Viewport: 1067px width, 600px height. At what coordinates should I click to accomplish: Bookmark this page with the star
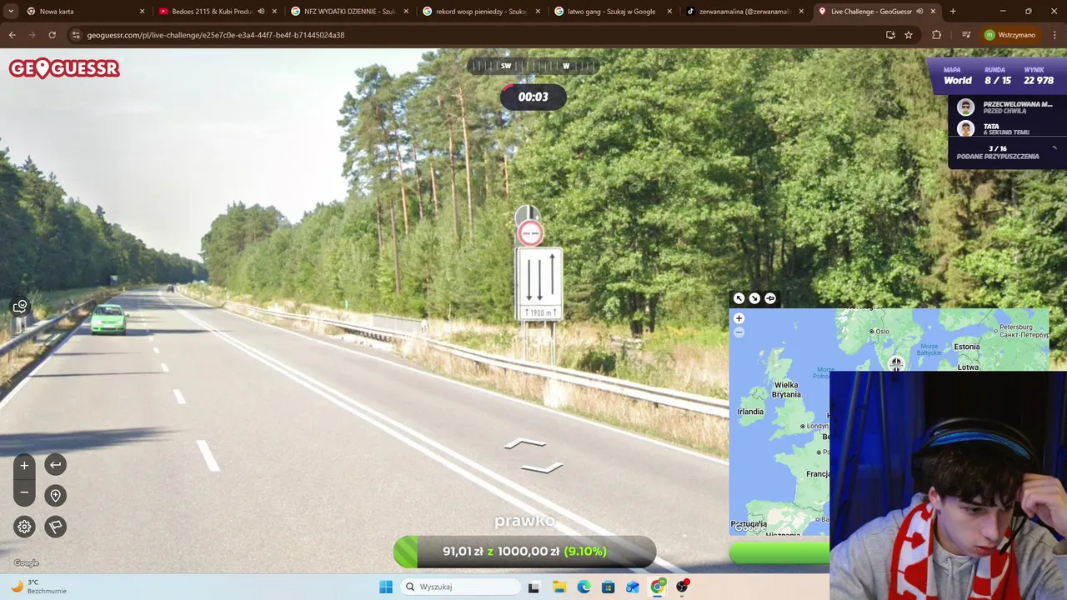pos(909,35)
